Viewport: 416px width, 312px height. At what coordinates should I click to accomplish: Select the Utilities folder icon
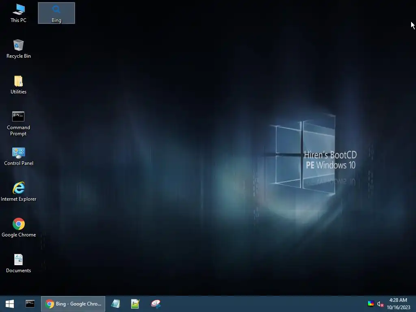(19, 85)
